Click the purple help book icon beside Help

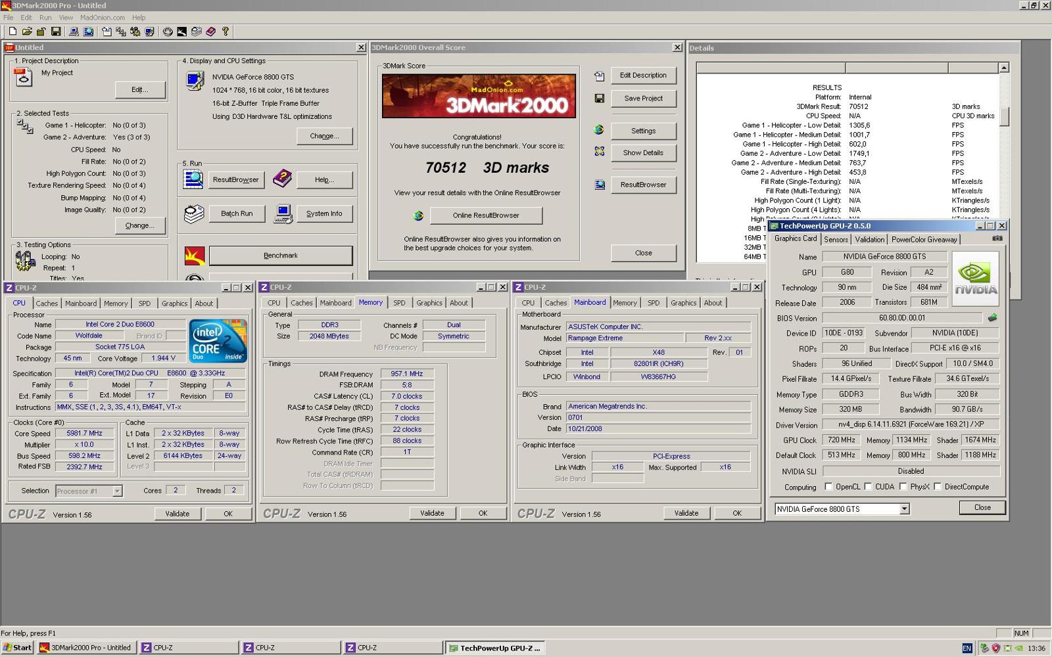[282, 178]
